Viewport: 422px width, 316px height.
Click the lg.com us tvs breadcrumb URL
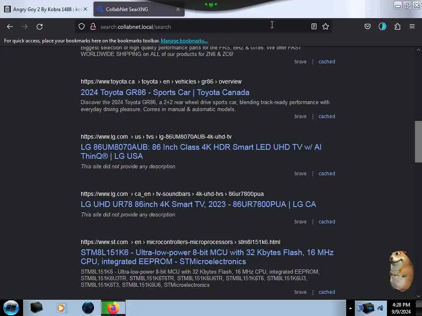coord(156,137)
